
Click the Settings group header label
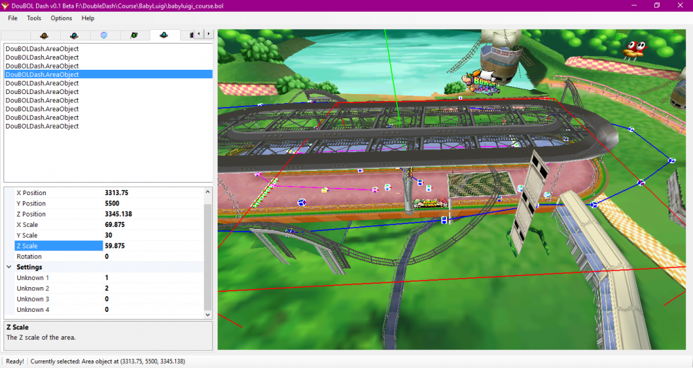pyautogui.click(x=29, y=267)
